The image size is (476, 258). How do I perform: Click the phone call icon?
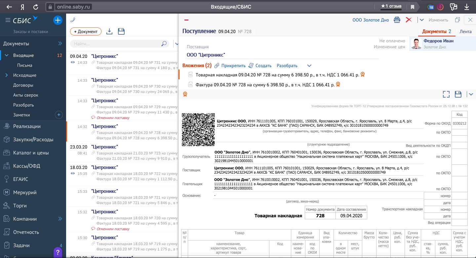[x=73, y=20]
